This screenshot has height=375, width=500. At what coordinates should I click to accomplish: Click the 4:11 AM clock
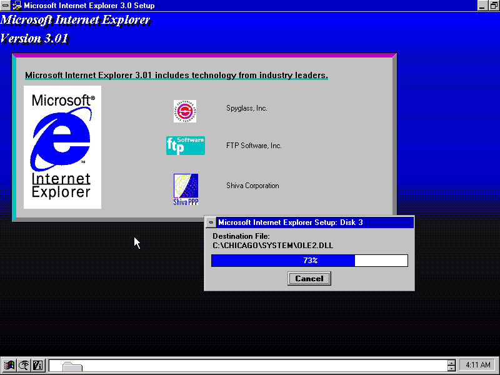[x=478, y=365]
